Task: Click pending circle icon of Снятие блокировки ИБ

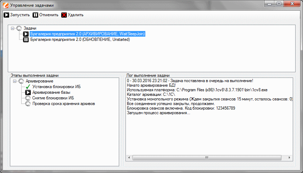Action: tap(28, 98)
